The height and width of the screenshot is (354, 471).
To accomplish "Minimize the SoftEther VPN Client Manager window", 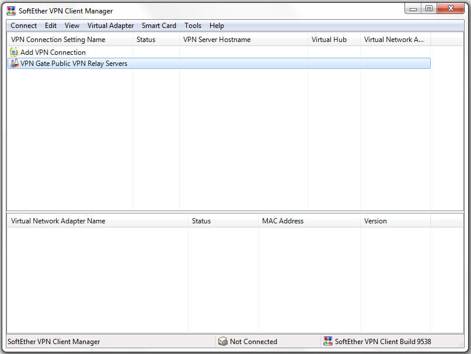I will tap(413, 9).
